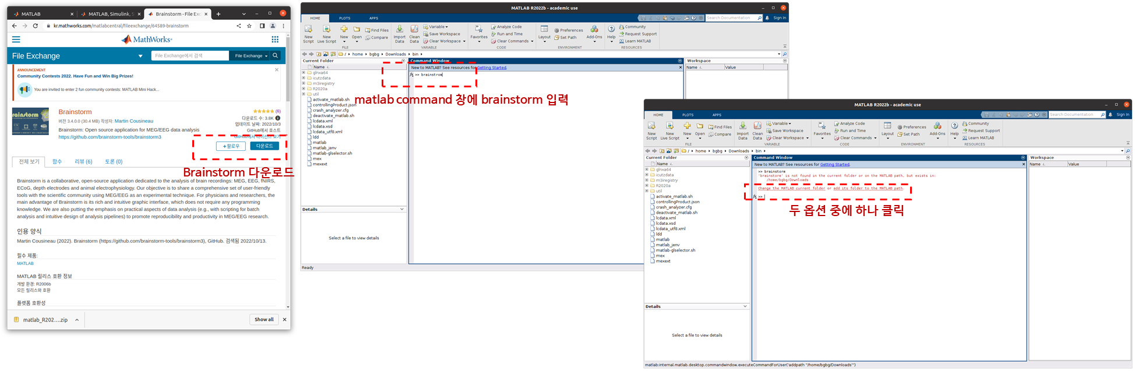This screenshot has height=371, width=1135.
Task: Click Run and Time in back MATLAB window
Action: click(x=507, y=34)
